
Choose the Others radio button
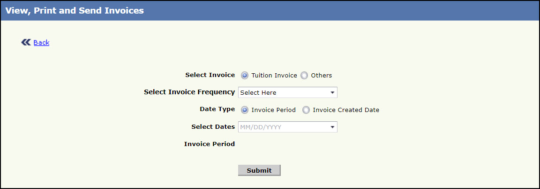(305, 75)
